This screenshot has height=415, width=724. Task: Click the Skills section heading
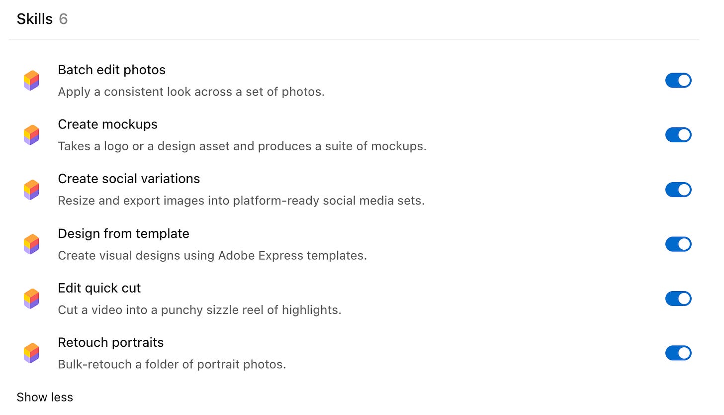(34, 19)
